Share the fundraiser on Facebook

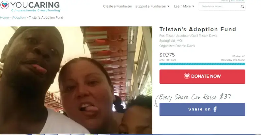pos(202,109)
